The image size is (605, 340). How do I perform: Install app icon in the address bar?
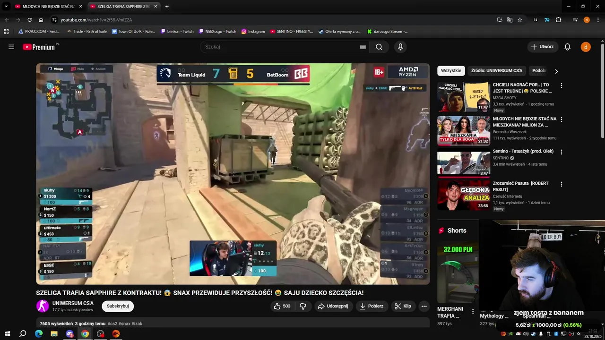pyautogui.click(x=500, y=20)
